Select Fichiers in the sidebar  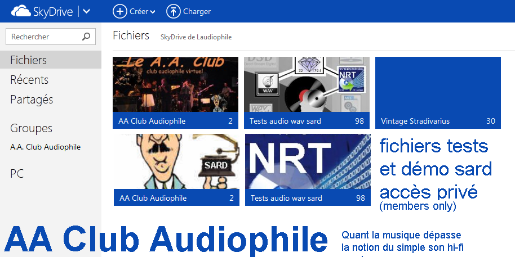(51, 60)
